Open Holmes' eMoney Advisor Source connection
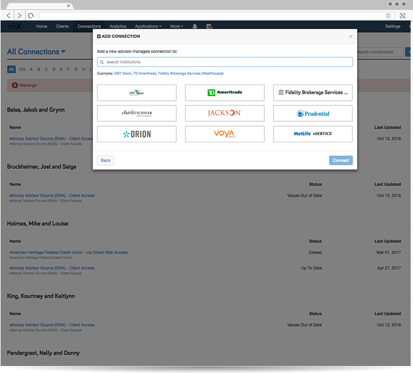The width and height of the screenshot is (413, 373). pos(52,268)
